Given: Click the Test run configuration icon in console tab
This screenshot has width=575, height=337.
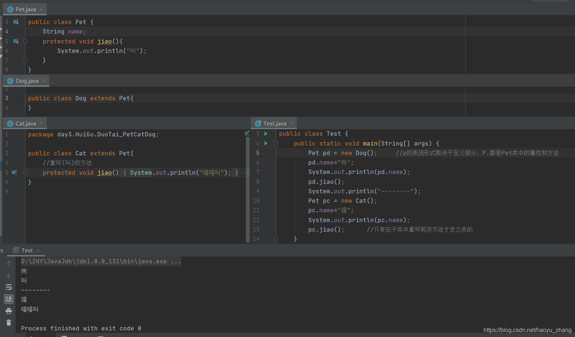Looking at the screenshot, I should [x=16, y=251].
